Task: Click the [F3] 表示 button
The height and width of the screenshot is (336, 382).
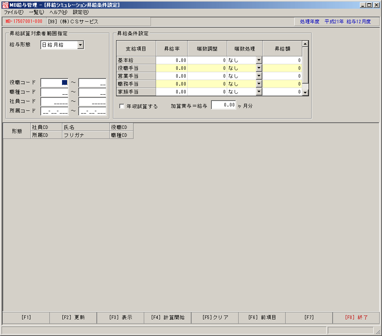Action: pos(120,317)
